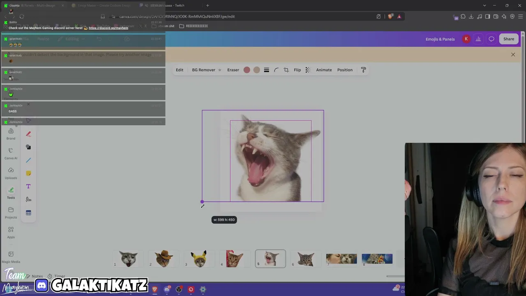Select the Line tool
526x296 pixels.
point(28,160)
